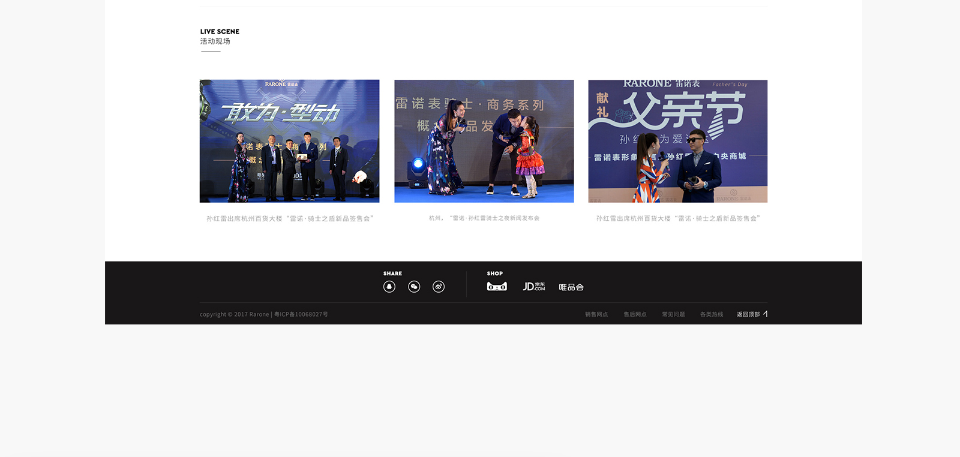The width and height of the screenshot is (960, 457).
Task: Click the 返回顶部 text
Action: coord(748,314)
